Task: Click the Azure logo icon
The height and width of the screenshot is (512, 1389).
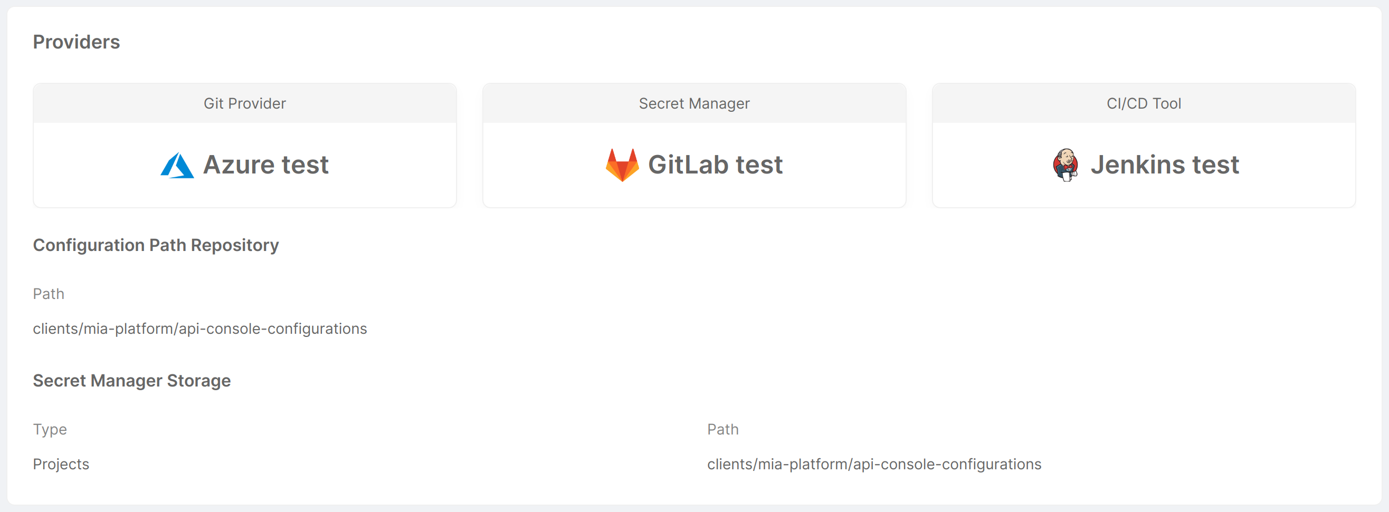Action: (177, 166)
